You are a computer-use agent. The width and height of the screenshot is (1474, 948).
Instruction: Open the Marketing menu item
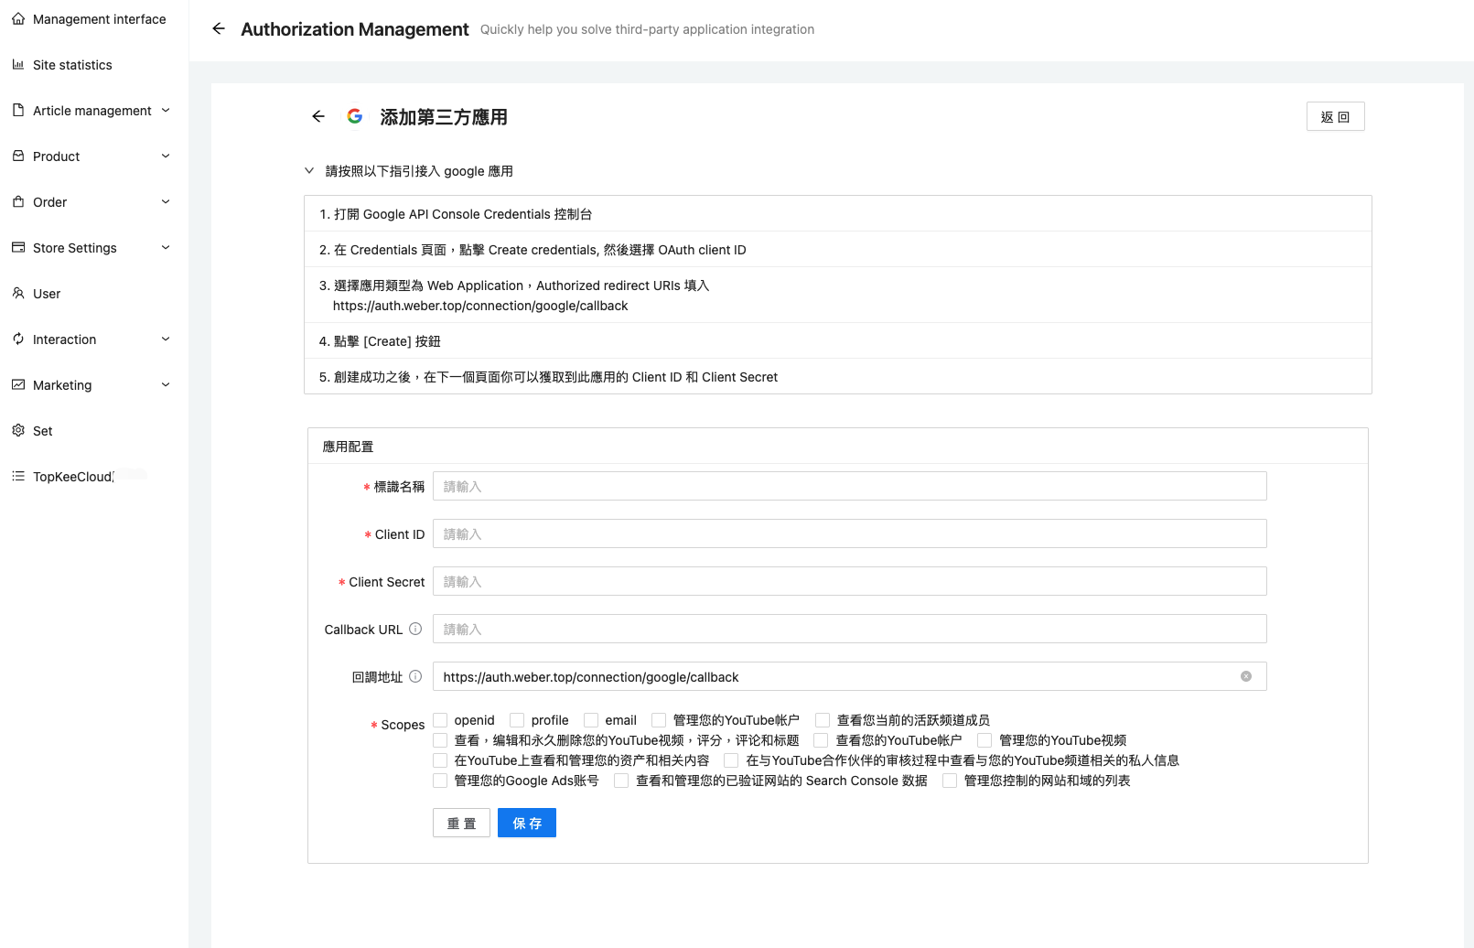[62, 385]
